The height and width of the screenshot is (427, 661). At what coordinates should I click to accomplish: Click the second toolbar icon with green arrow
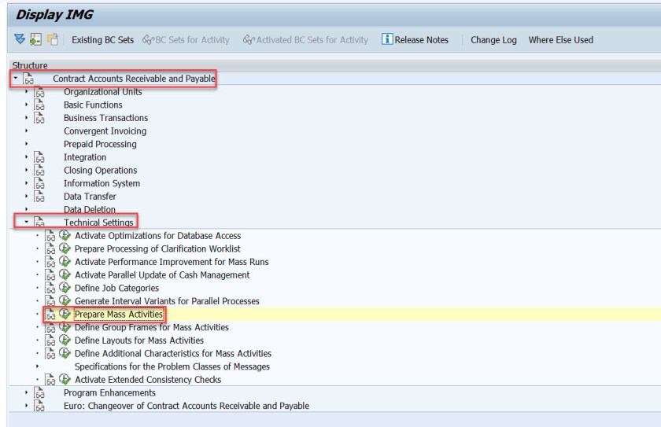pyautogui.click(x=36, y=39)
